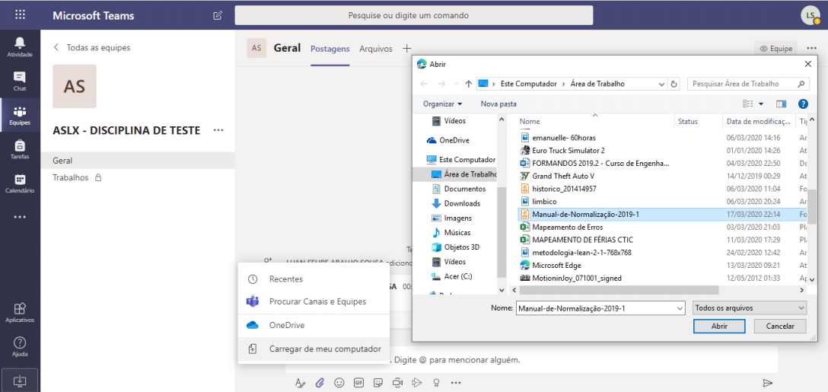Click the send message arrow icon
The height and width of the screenshot is (392, 828).
point(768,383)
